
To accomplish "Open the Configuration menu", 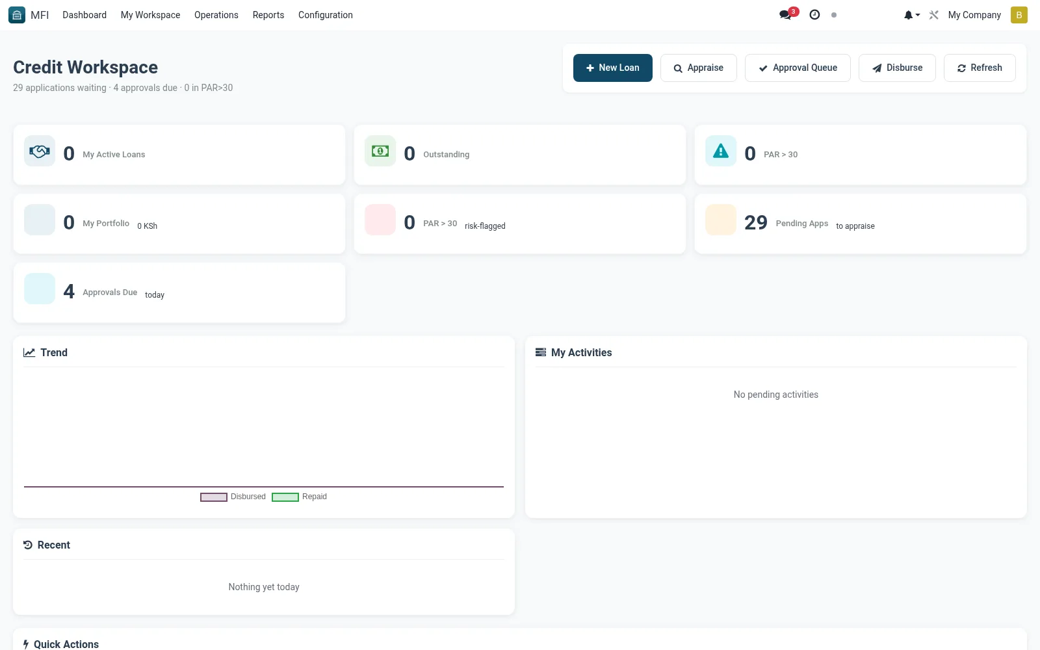I will coord(326,15).
